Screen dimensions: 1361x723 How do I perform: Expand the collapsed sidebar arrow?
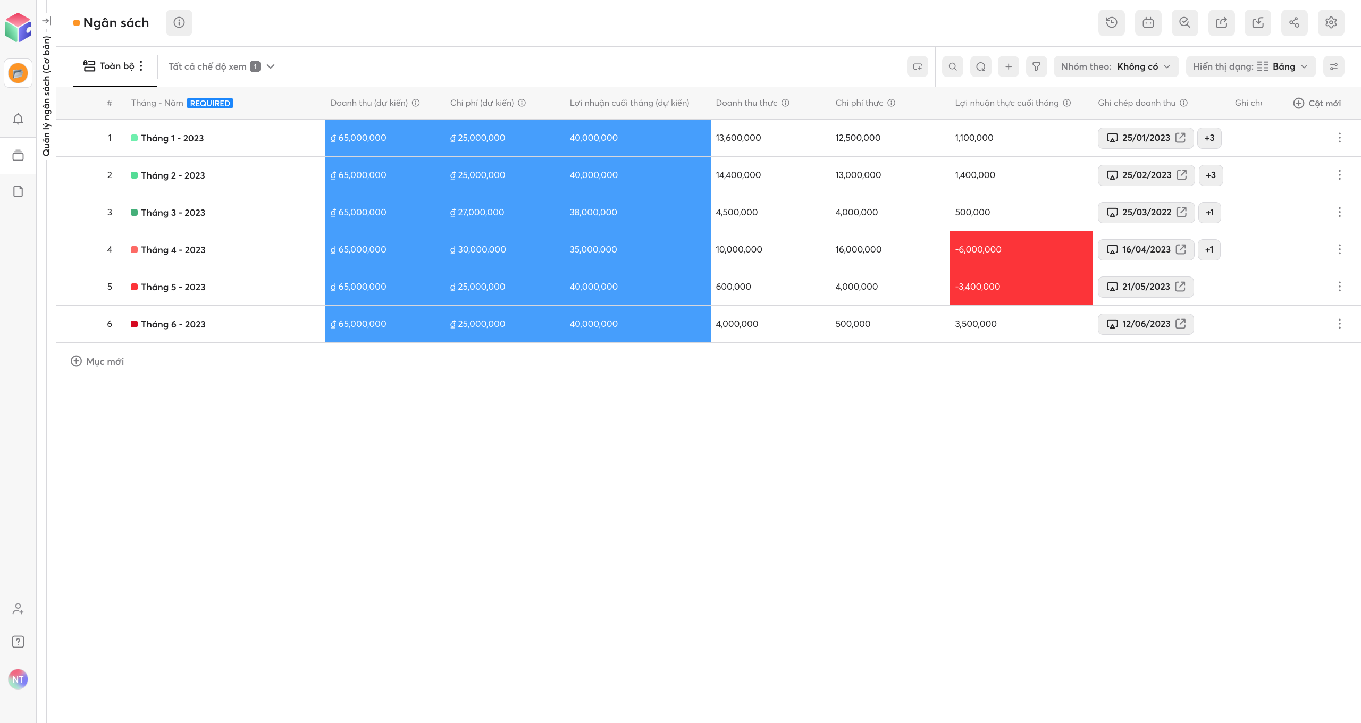click(47, 21)
